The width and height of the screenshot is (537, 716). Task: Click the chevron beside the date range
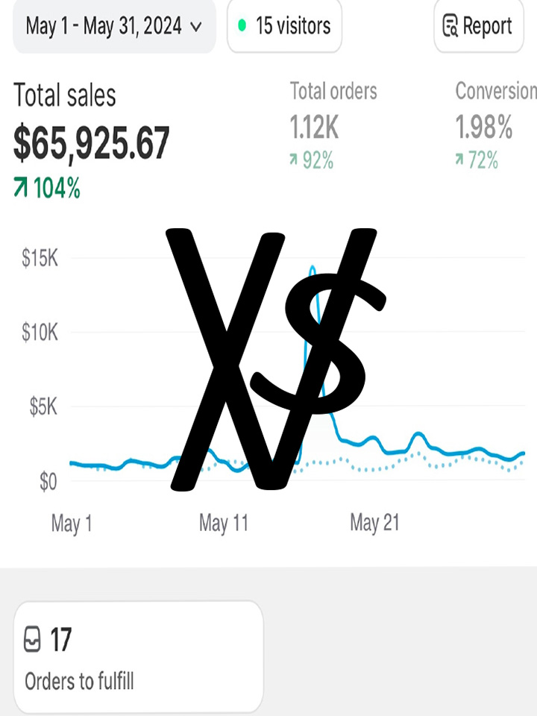tap(196, 27)
